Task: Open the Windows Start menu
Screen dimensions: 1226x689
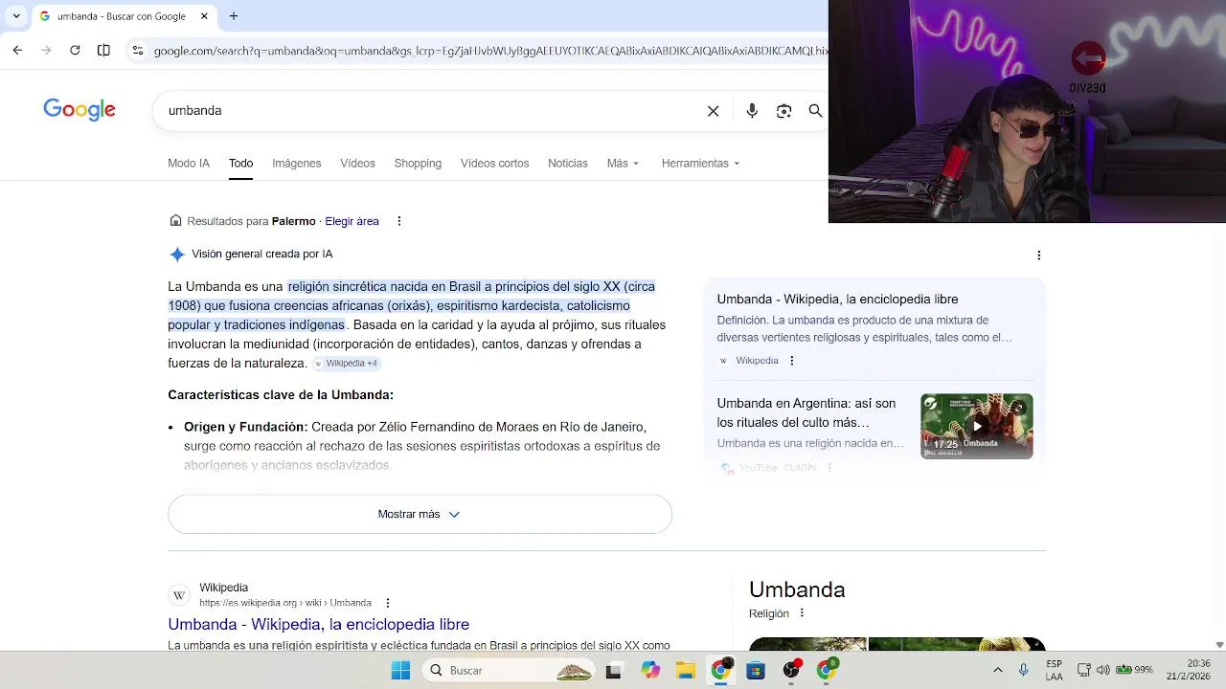Action: point(400,671)
